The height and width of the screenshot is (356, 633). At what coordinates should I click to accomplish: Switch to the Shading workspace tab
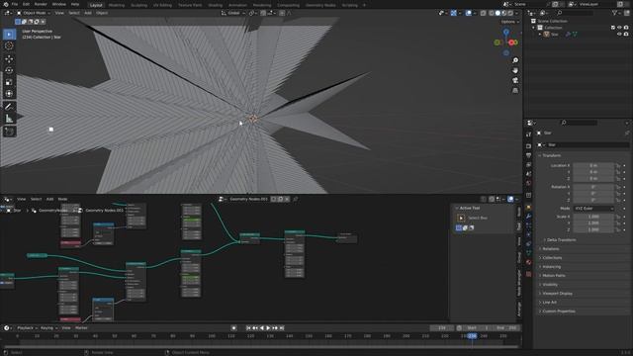coord(216,5)
